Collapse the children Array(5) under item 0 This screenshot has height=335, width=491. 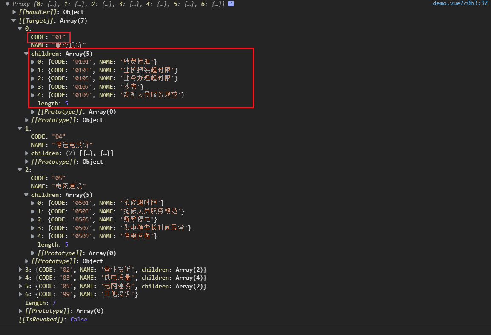[x=26, y=54]
